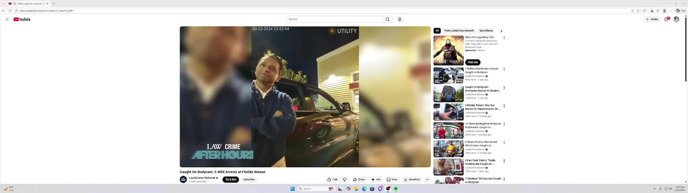688x193 pixels.
Task: Click the Try it free button
Action: [231, 180]
